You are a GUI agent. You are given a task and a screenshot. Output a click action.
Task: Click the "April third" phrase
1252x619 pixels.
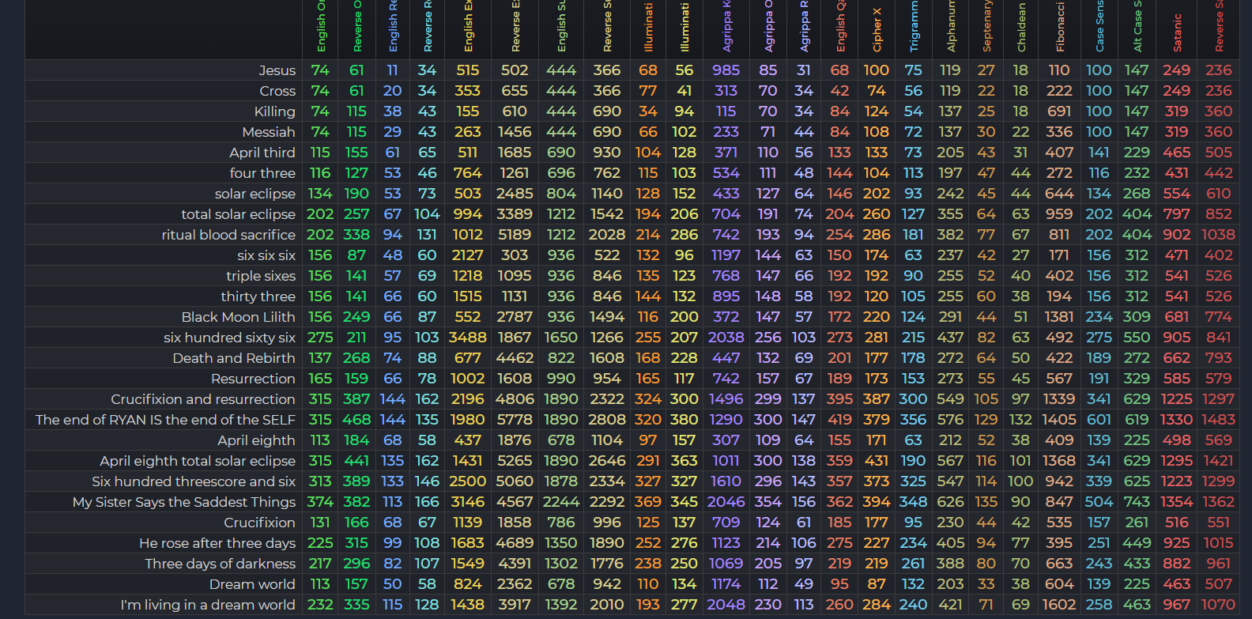[x=262, y=153]
